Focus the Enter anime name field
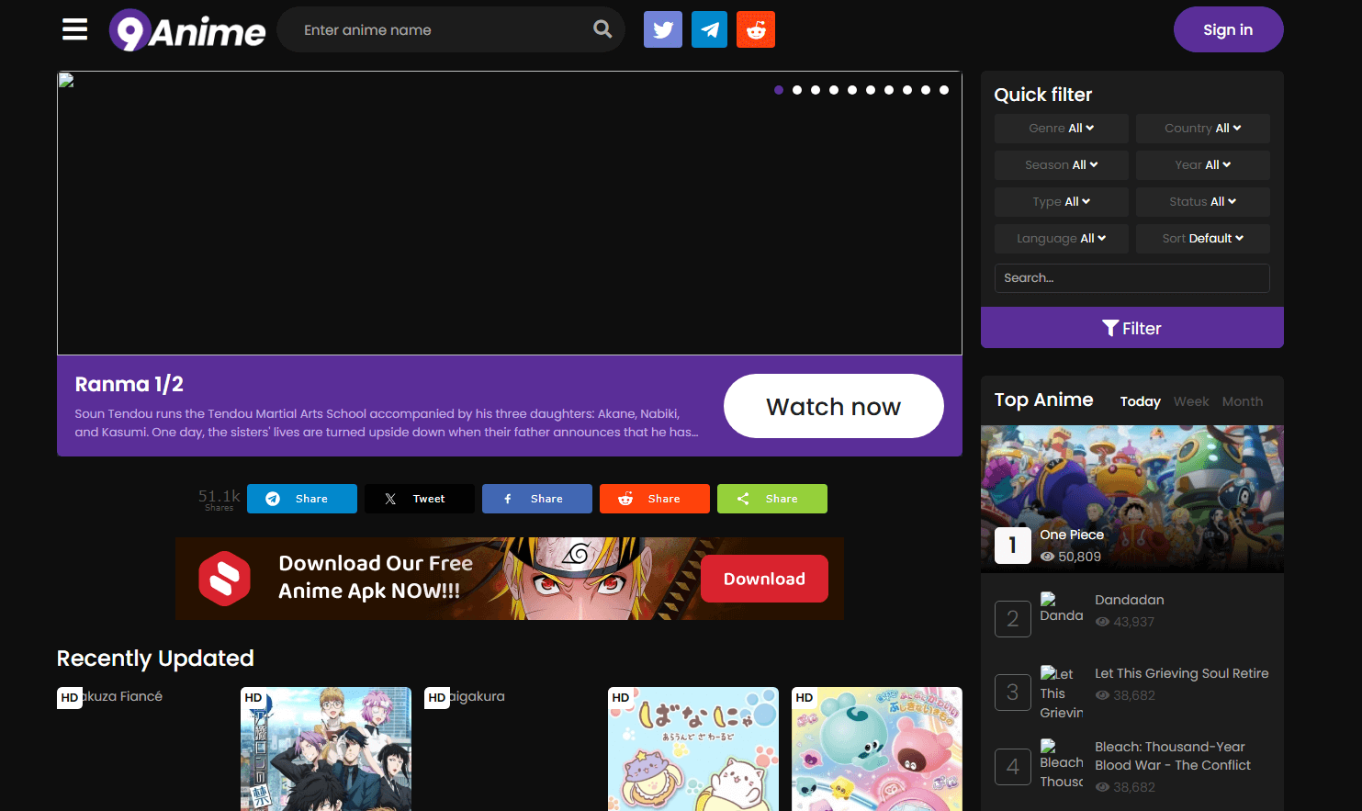The height and width of the screenshot is (811, 1362). click(441, 30)
